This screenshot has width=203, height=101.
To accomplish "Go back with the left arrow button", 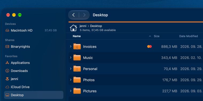I will (73, 15).
